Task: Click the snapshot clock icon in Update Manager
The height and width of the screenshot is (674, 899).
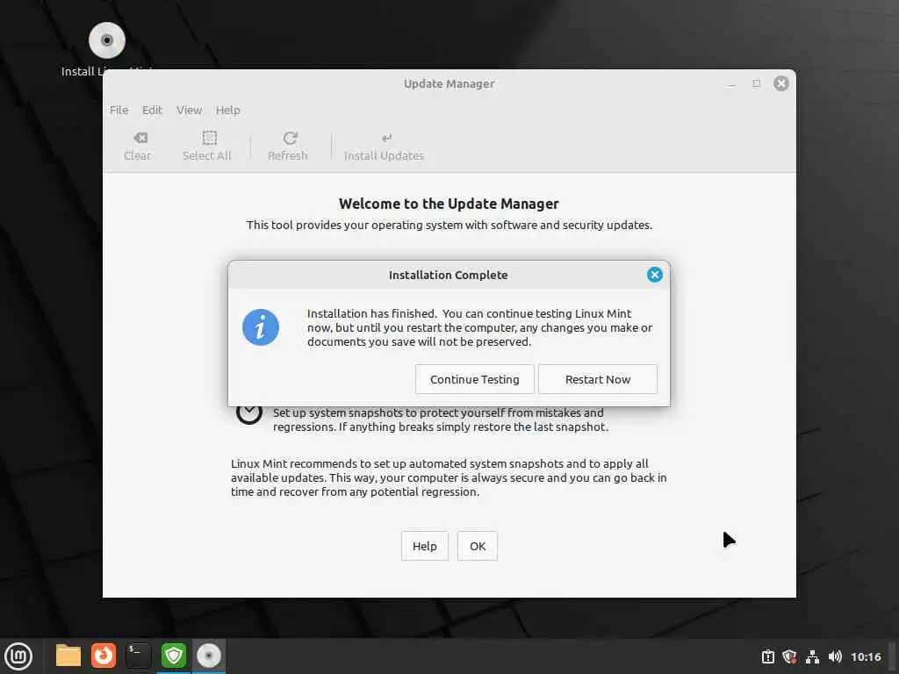Action: point(248,412)
